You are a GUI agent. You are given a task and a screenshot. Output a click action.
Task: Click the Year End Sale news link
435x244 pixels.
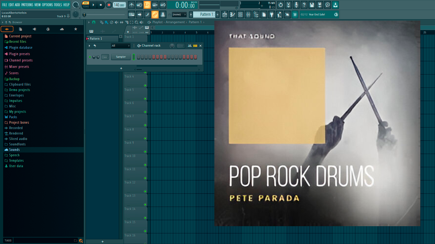tap(319, 15)
